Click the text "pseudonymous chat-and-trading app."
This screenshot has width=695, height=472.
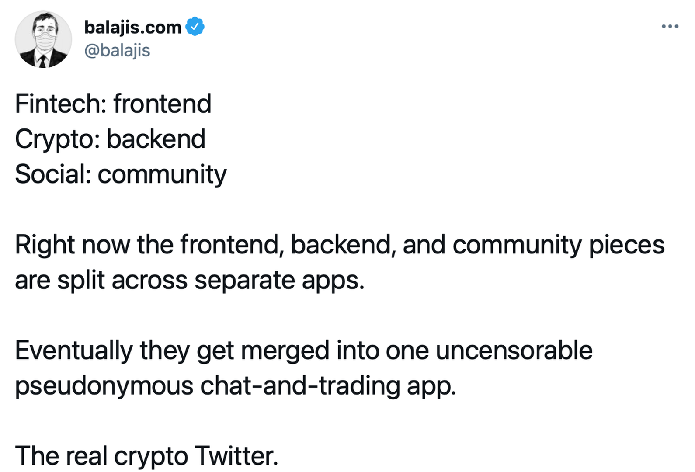[x=236, y=386]
